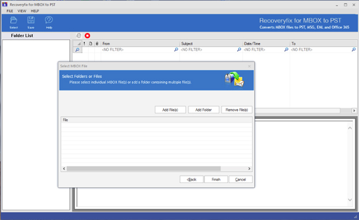Click the search icon in Subject filter

click(x=239, y=50)
